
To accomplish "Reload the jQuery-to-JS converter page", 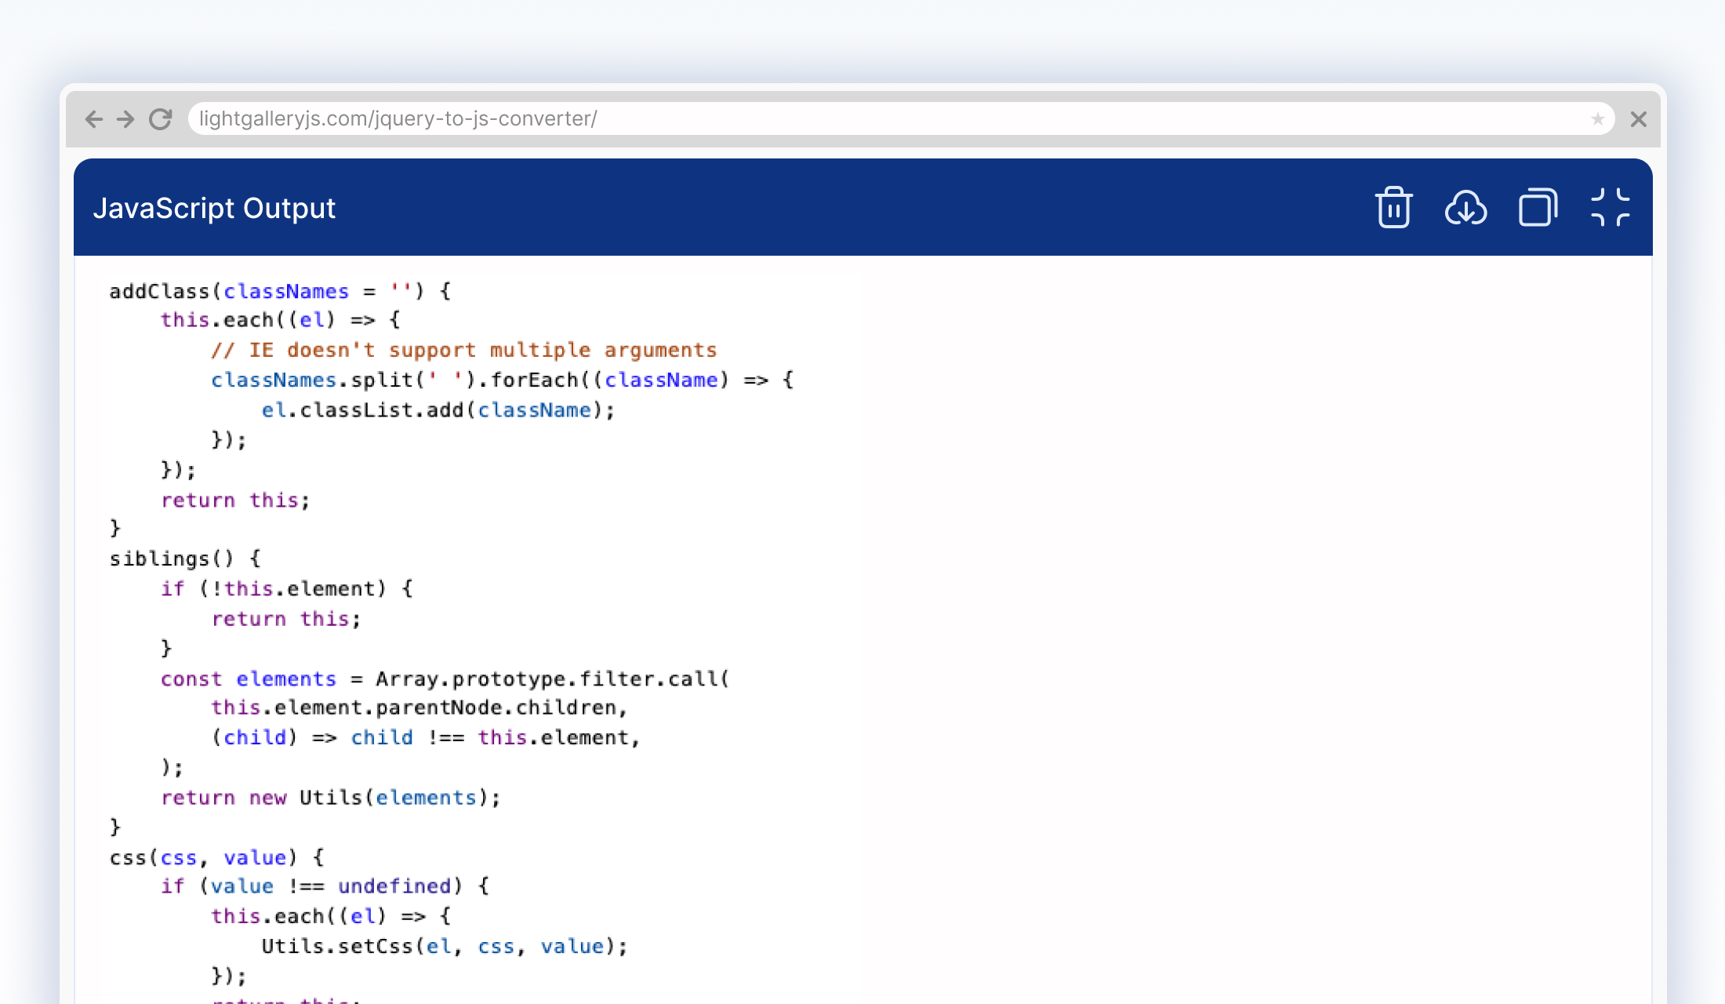I will 160,119.
